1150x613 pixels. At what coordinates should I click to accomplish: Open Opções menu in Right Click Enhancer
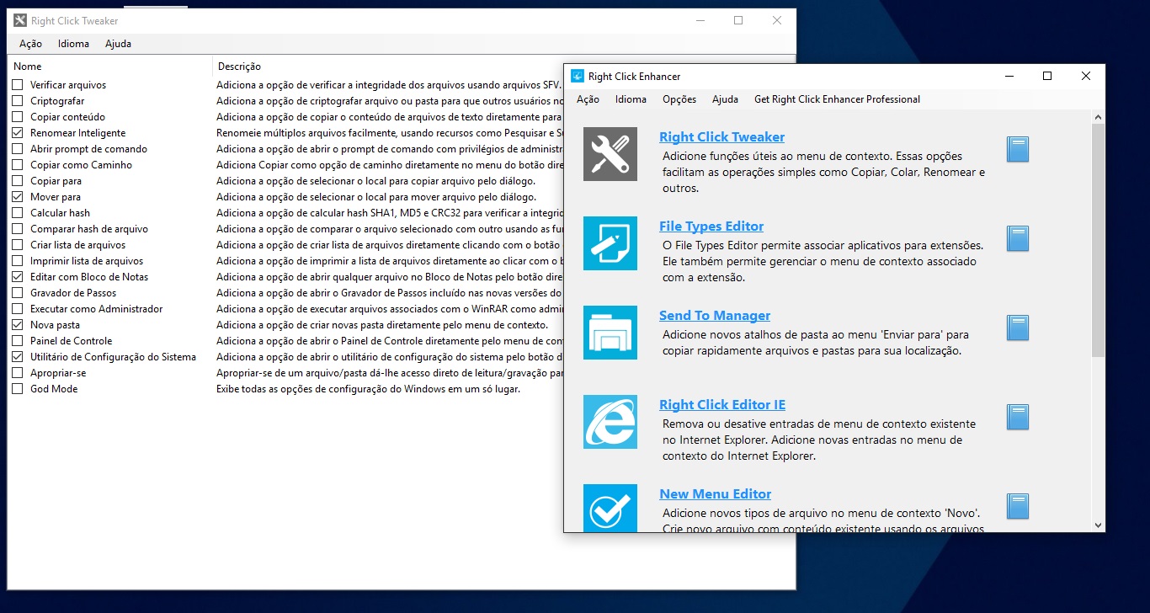pyautogui.click(x=679, y=99)
